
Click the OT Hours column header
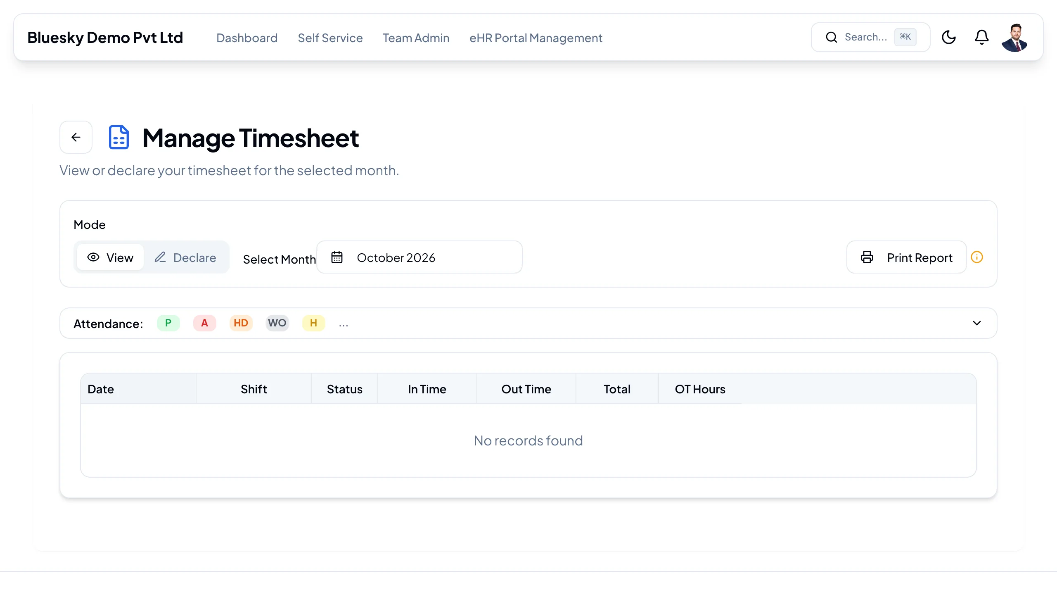click(x=700, y=389)
